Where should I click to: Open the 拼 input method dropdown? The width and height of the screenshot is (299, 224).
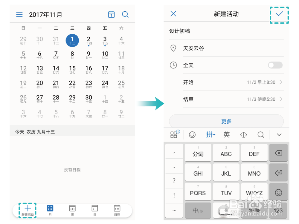tap(210, 135)
